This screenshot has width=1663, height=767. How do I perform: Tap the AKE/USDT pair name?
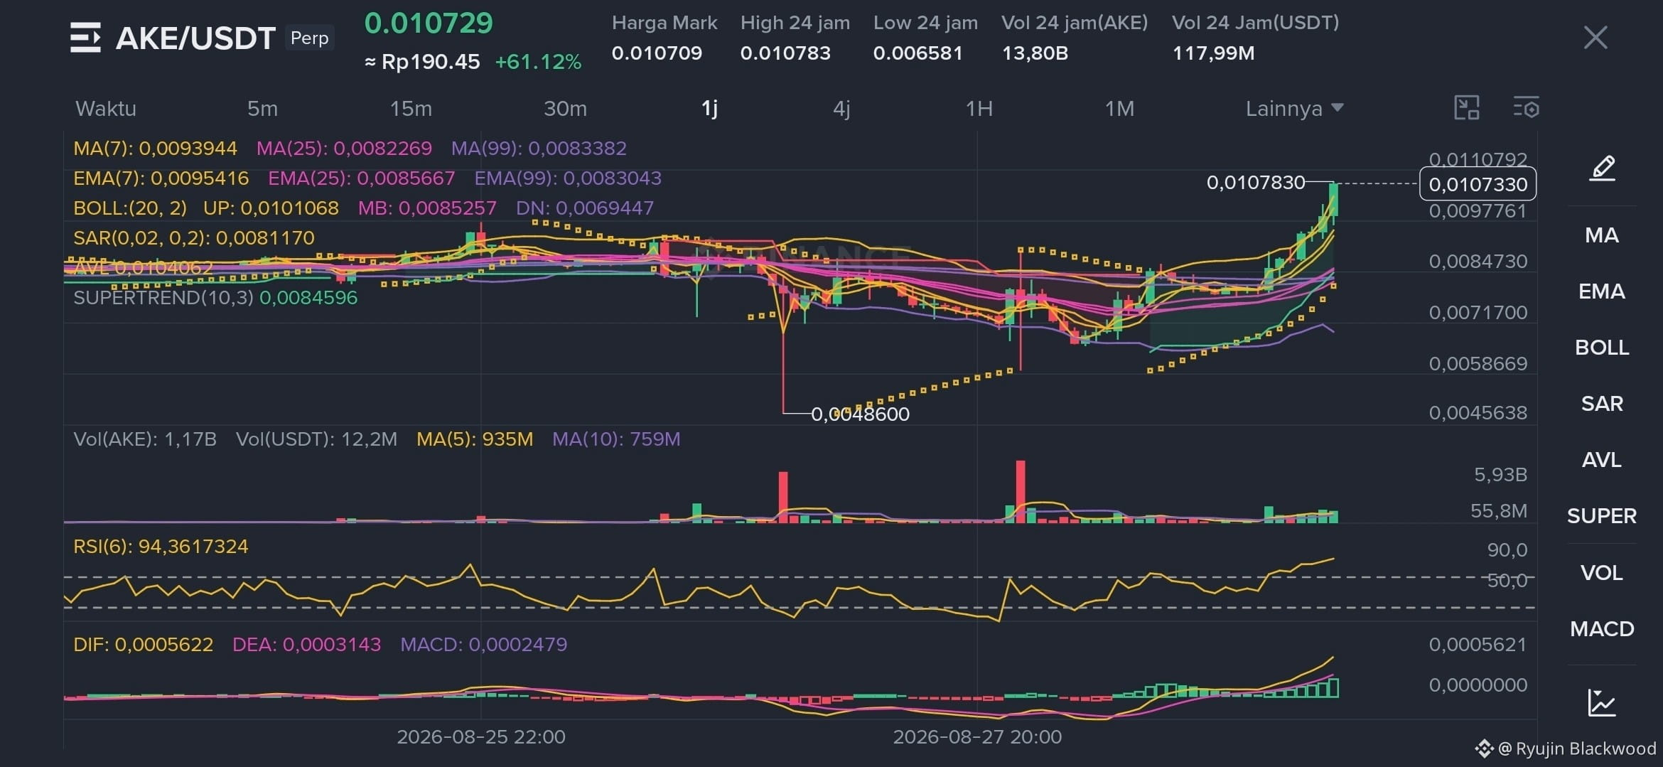coord(195,38)
